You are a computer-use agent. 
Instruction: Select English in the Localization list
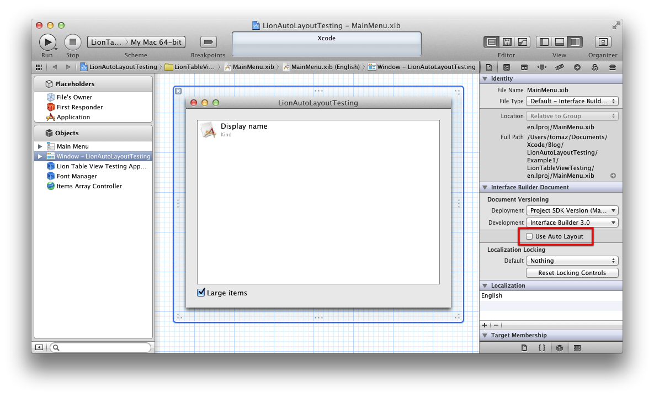(x=551, y=295)
